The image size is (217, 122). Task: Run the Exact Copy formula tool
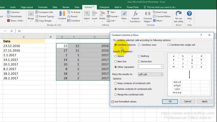(160, 12)
